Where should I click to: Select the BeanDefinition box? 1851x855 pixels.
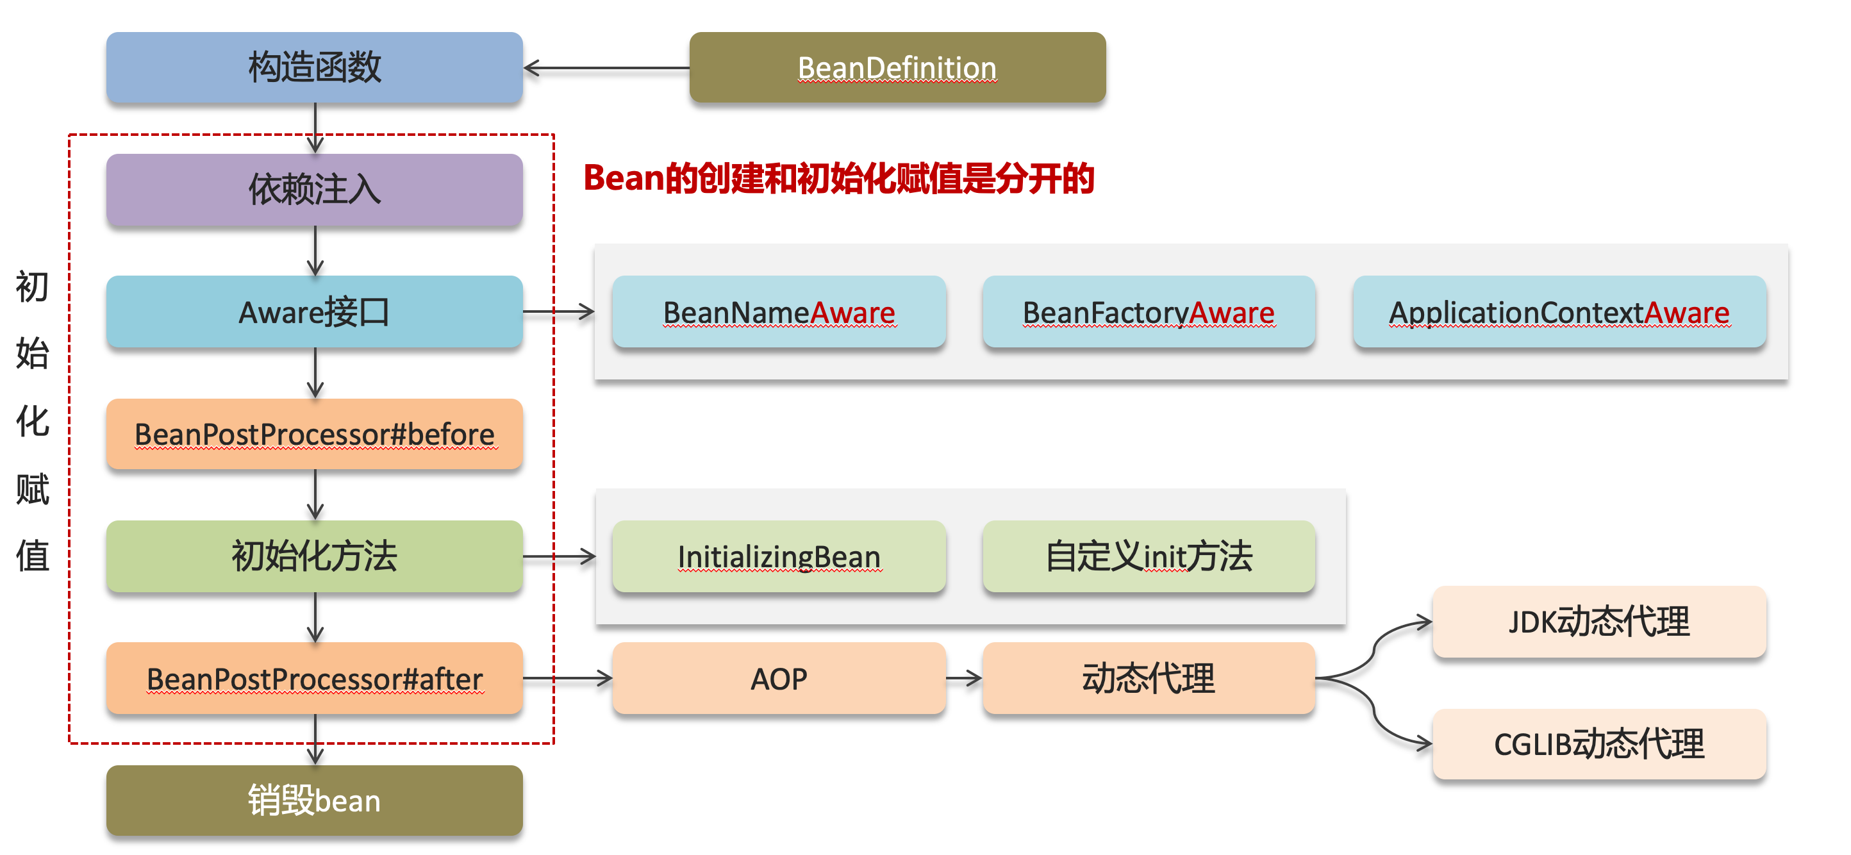pyautogui.click(x=897, y=67)
